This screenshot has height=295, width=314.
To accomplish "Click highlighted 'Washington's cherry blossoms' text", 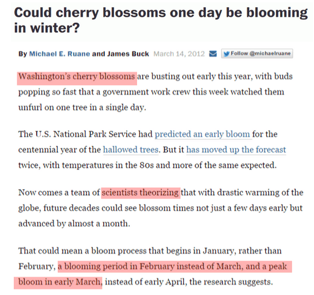I will pyautogui.click(x=77, y=77).
